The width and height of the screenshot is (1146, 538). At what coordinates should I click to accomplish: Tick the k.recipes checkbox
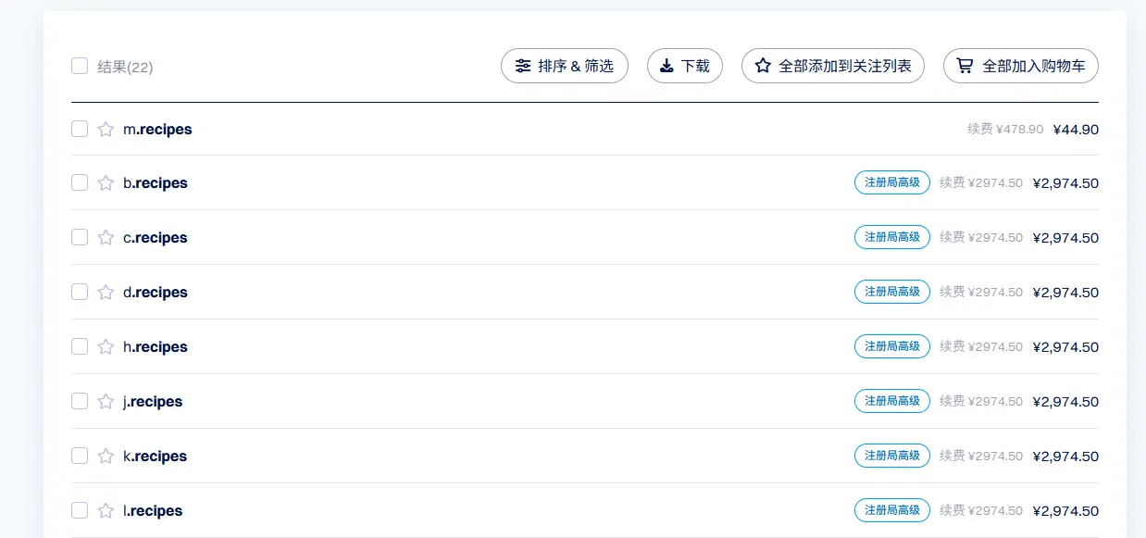pyautogui.click(x=80, y=456)
